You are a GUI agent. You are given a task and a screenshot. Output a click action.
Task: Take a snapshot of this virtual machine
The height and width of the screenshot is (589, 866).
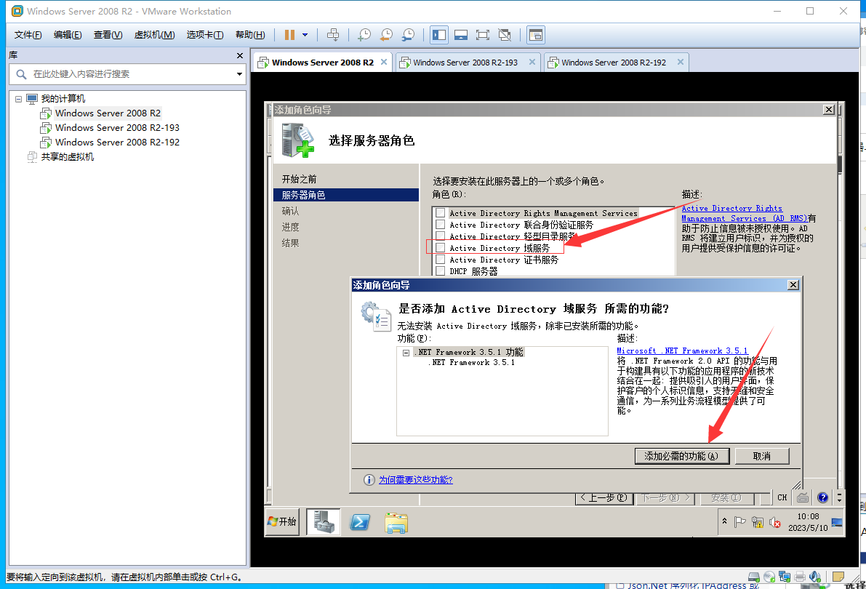[x=364, y=35]
